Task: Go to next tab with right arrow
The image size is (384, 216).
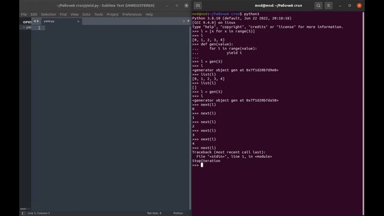Action: click(38, 22)
